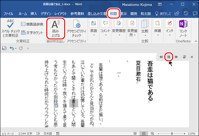Expand the Track Changes (変更履歴) group
This screenshot has height=136, width=199.
pos(119,27)
